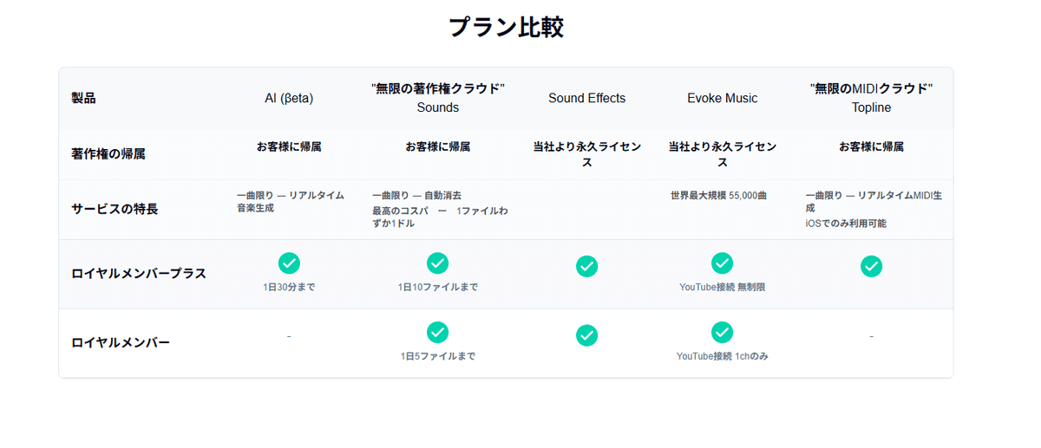Screen dimensions: 1041x448
Task: Click Sounds checkmark in ロイヤルメンバープラス row
Action: click(438, 263)
